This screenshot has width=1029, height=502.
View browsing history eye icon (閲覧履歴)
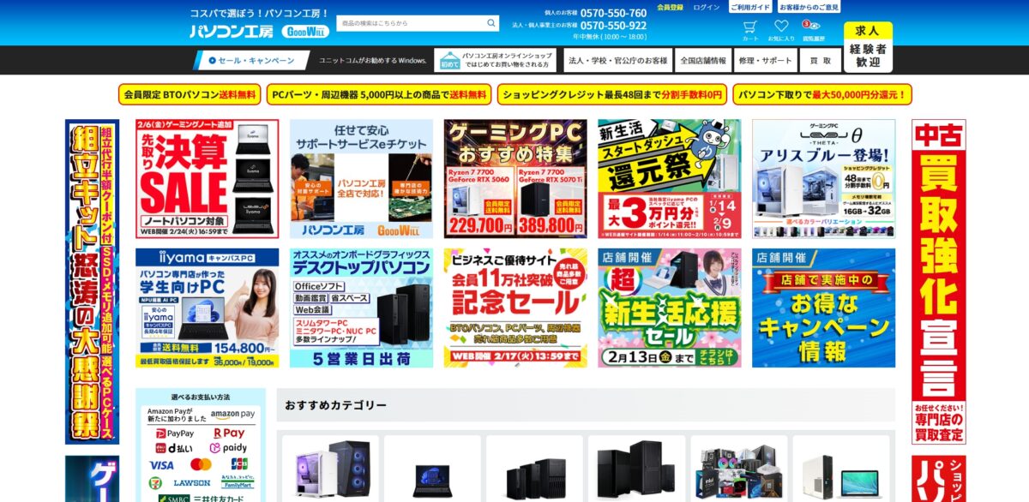click(x=811, y=29)
